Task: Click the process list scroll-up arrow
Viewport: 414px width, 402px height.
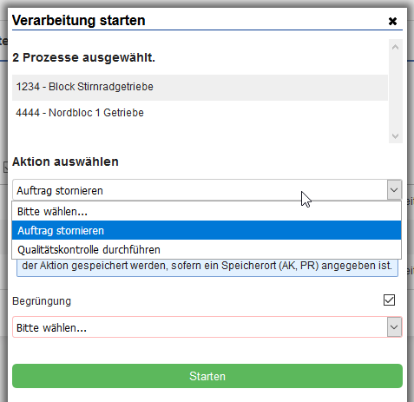Action: point(395,47)
